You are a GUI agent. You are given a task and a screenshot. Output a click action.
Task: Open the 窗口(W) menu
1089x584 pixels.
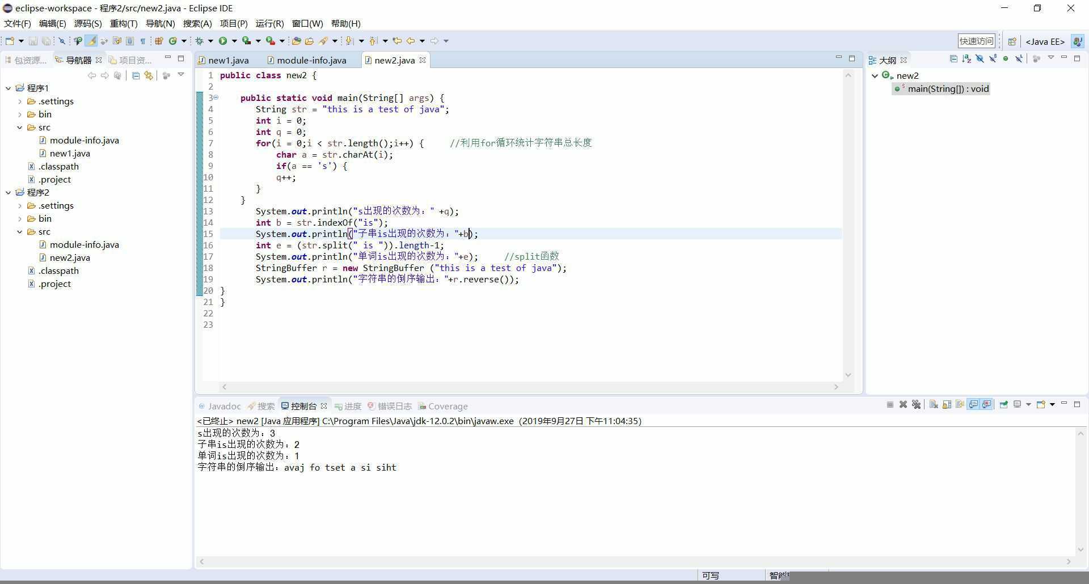(x=307, y=23)
